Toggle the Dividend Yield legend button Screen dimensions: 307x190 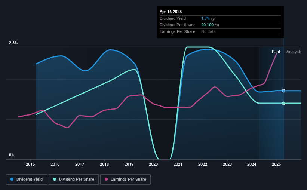click(27, 180)
